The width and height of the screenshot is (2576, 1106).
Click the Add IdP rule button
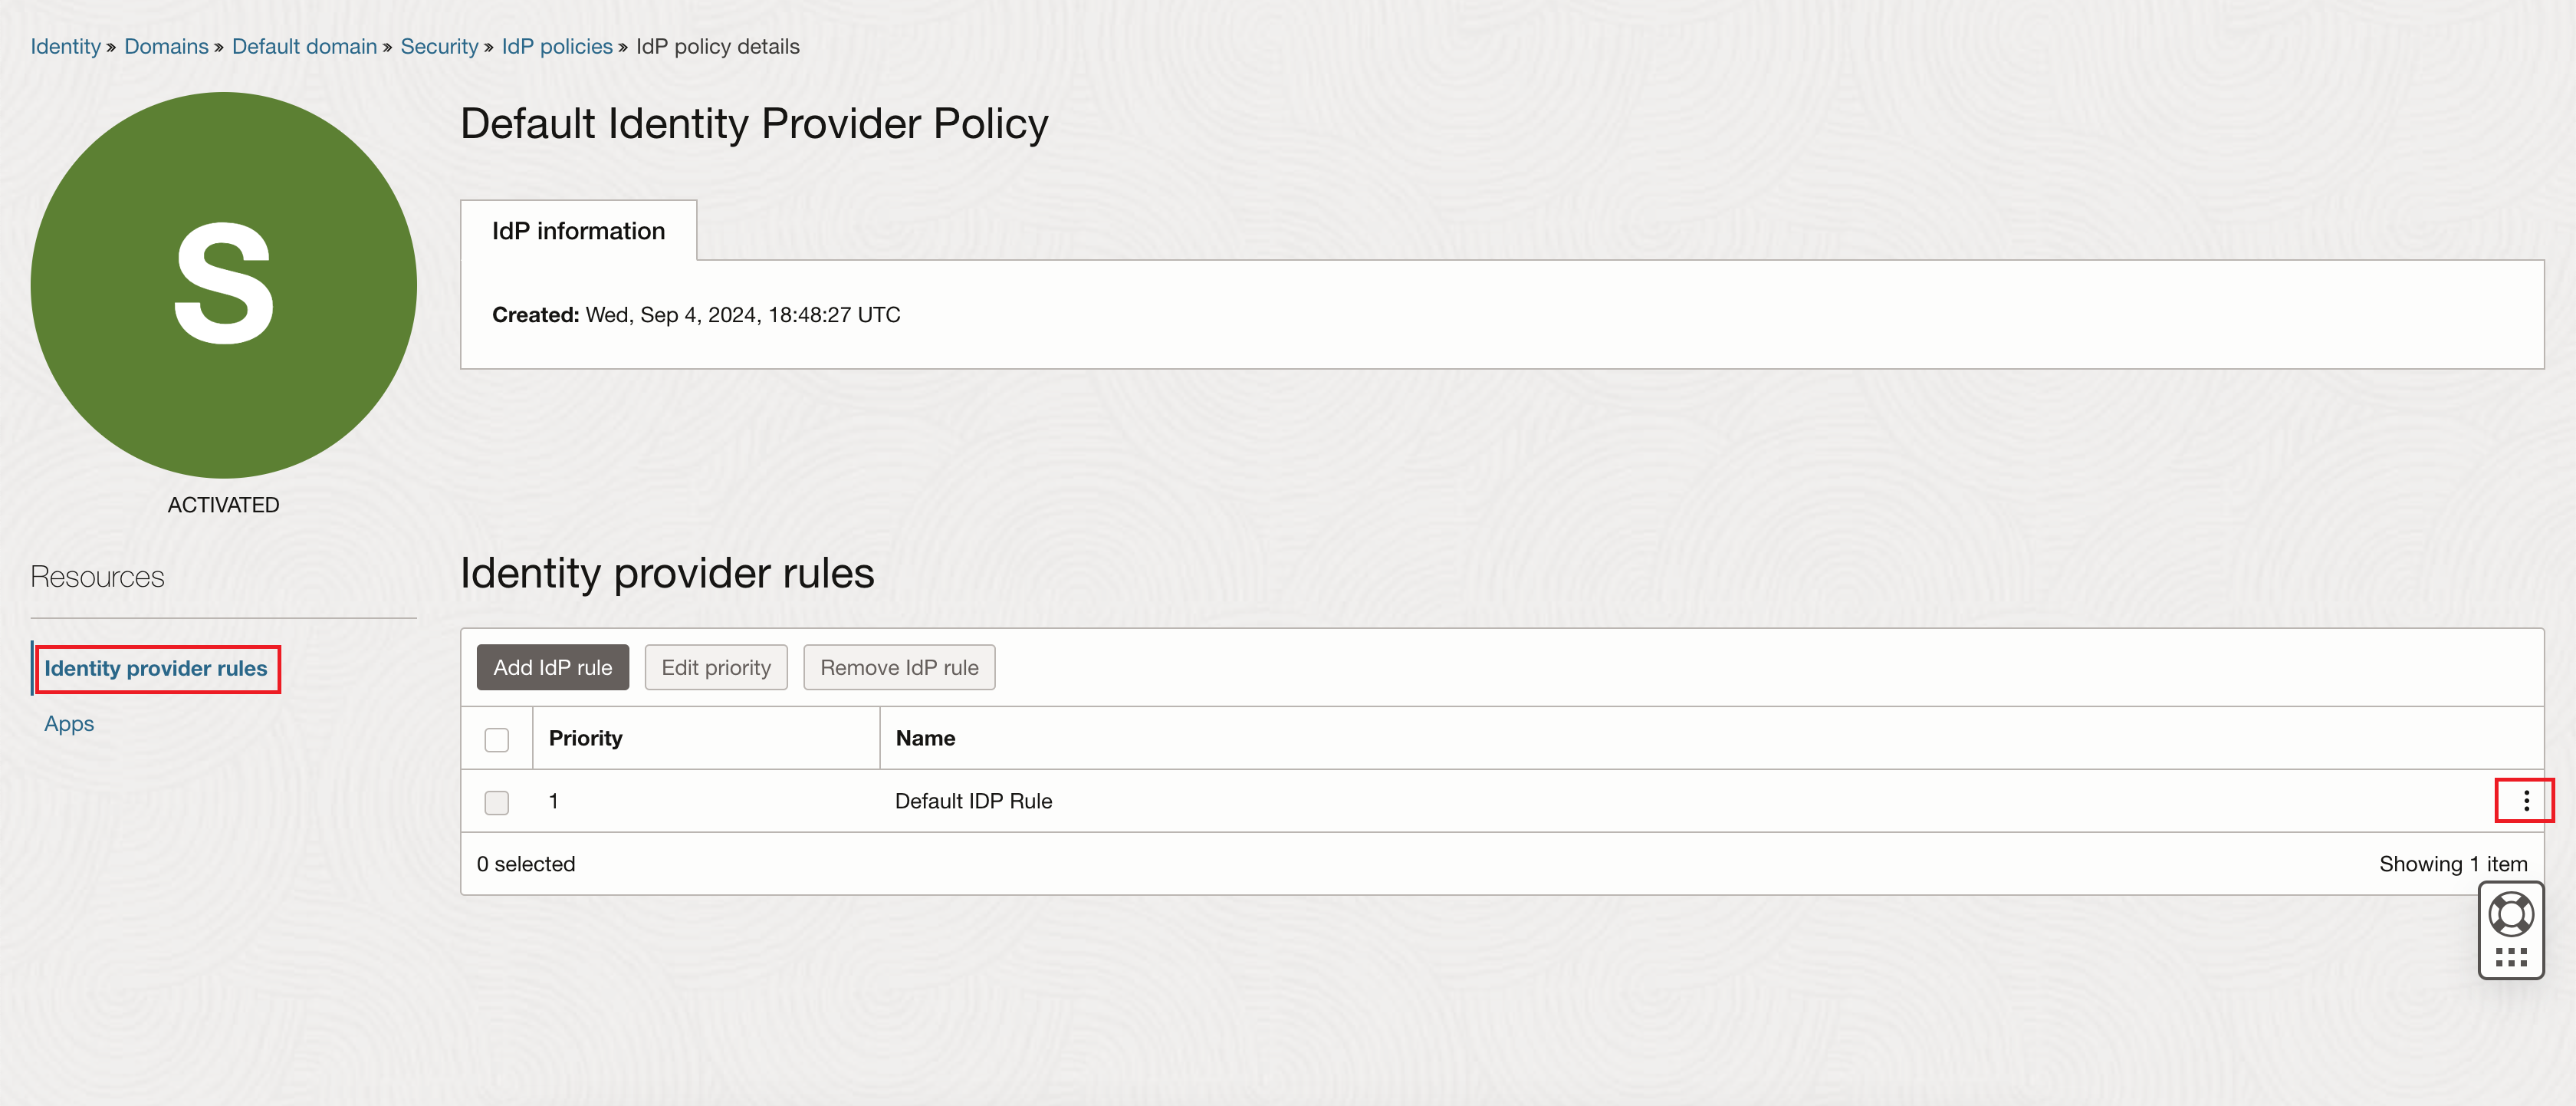coord(552,667)
